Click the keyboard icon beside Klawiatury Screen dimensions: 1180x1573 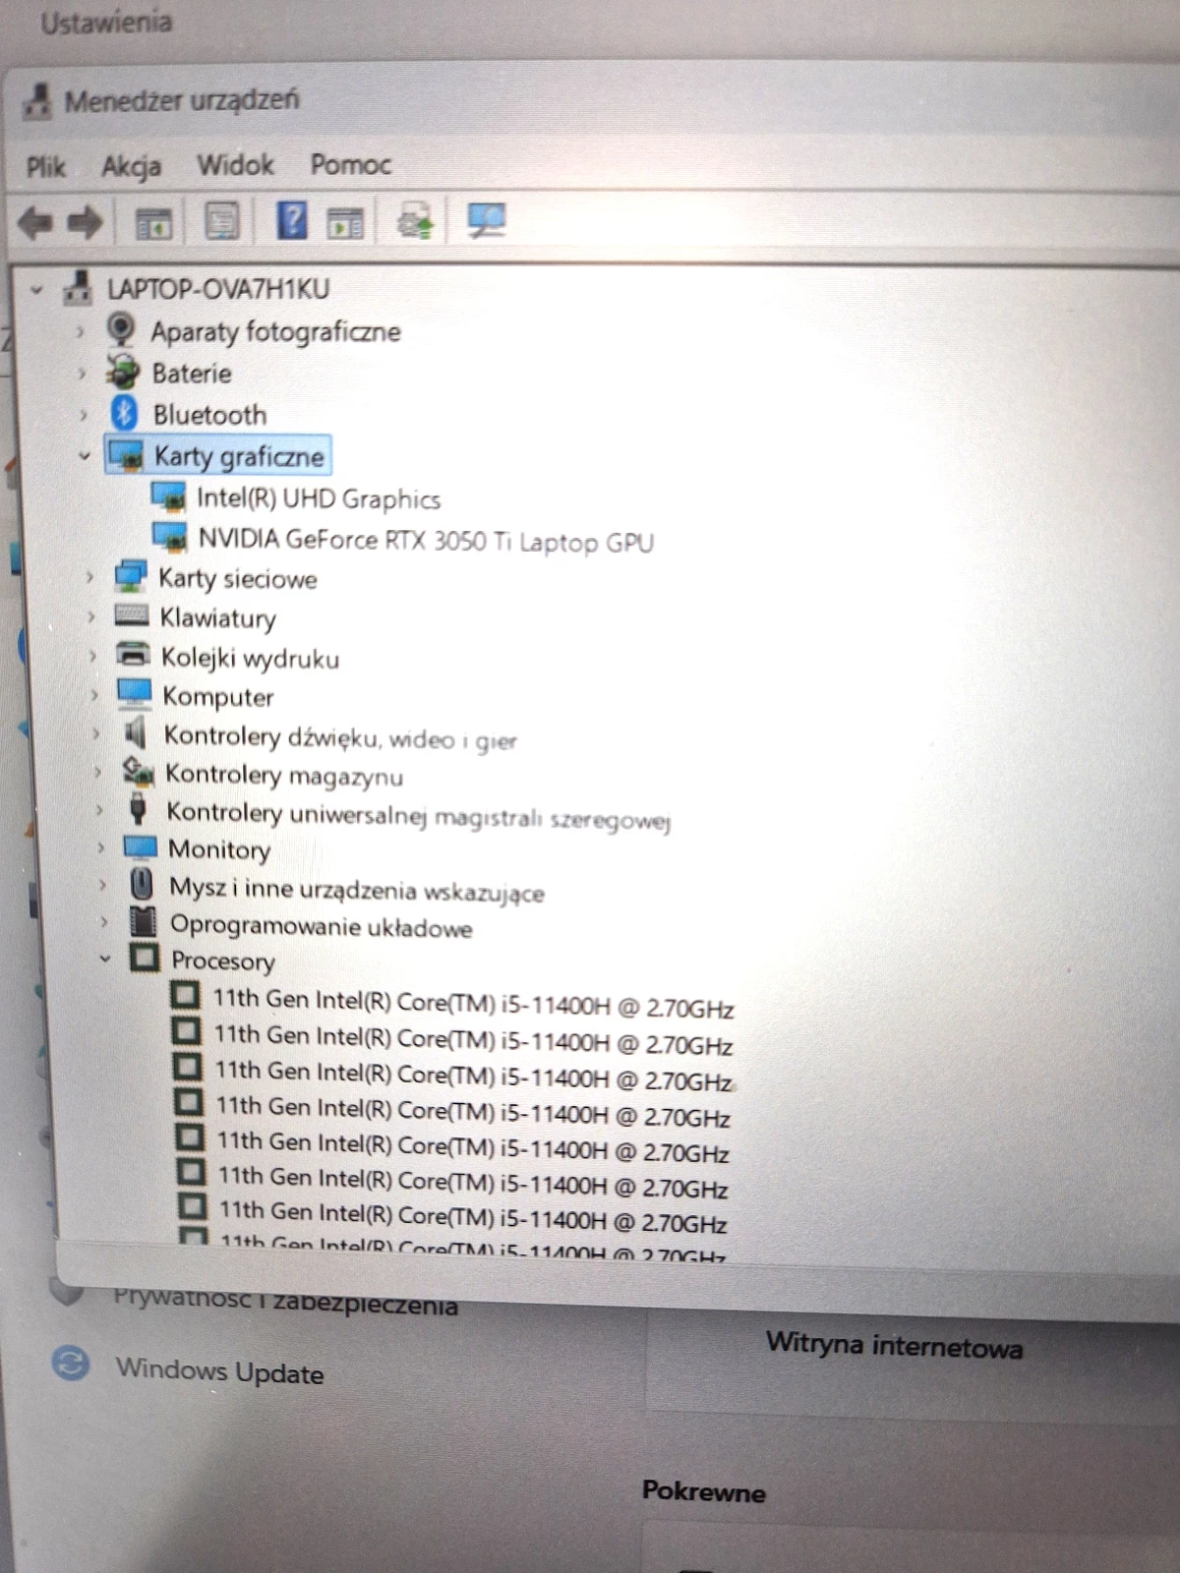131,616
